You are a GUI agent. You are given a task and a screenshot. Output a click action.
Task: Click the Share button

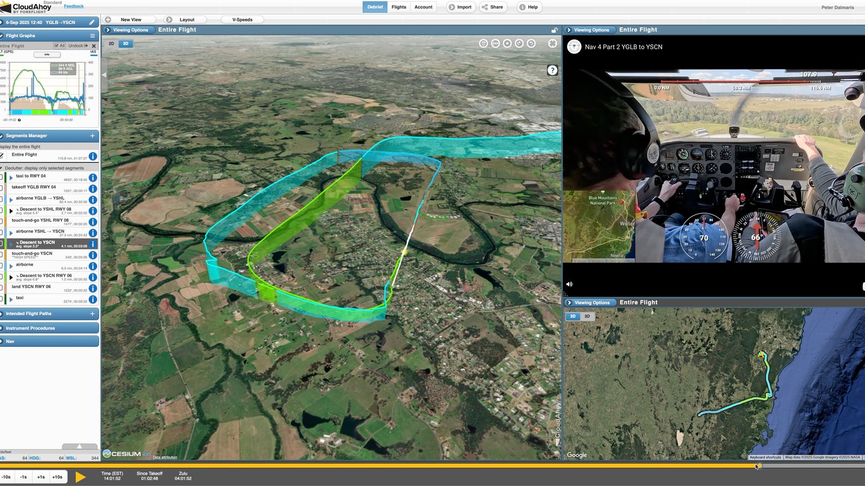click(492, 7)
